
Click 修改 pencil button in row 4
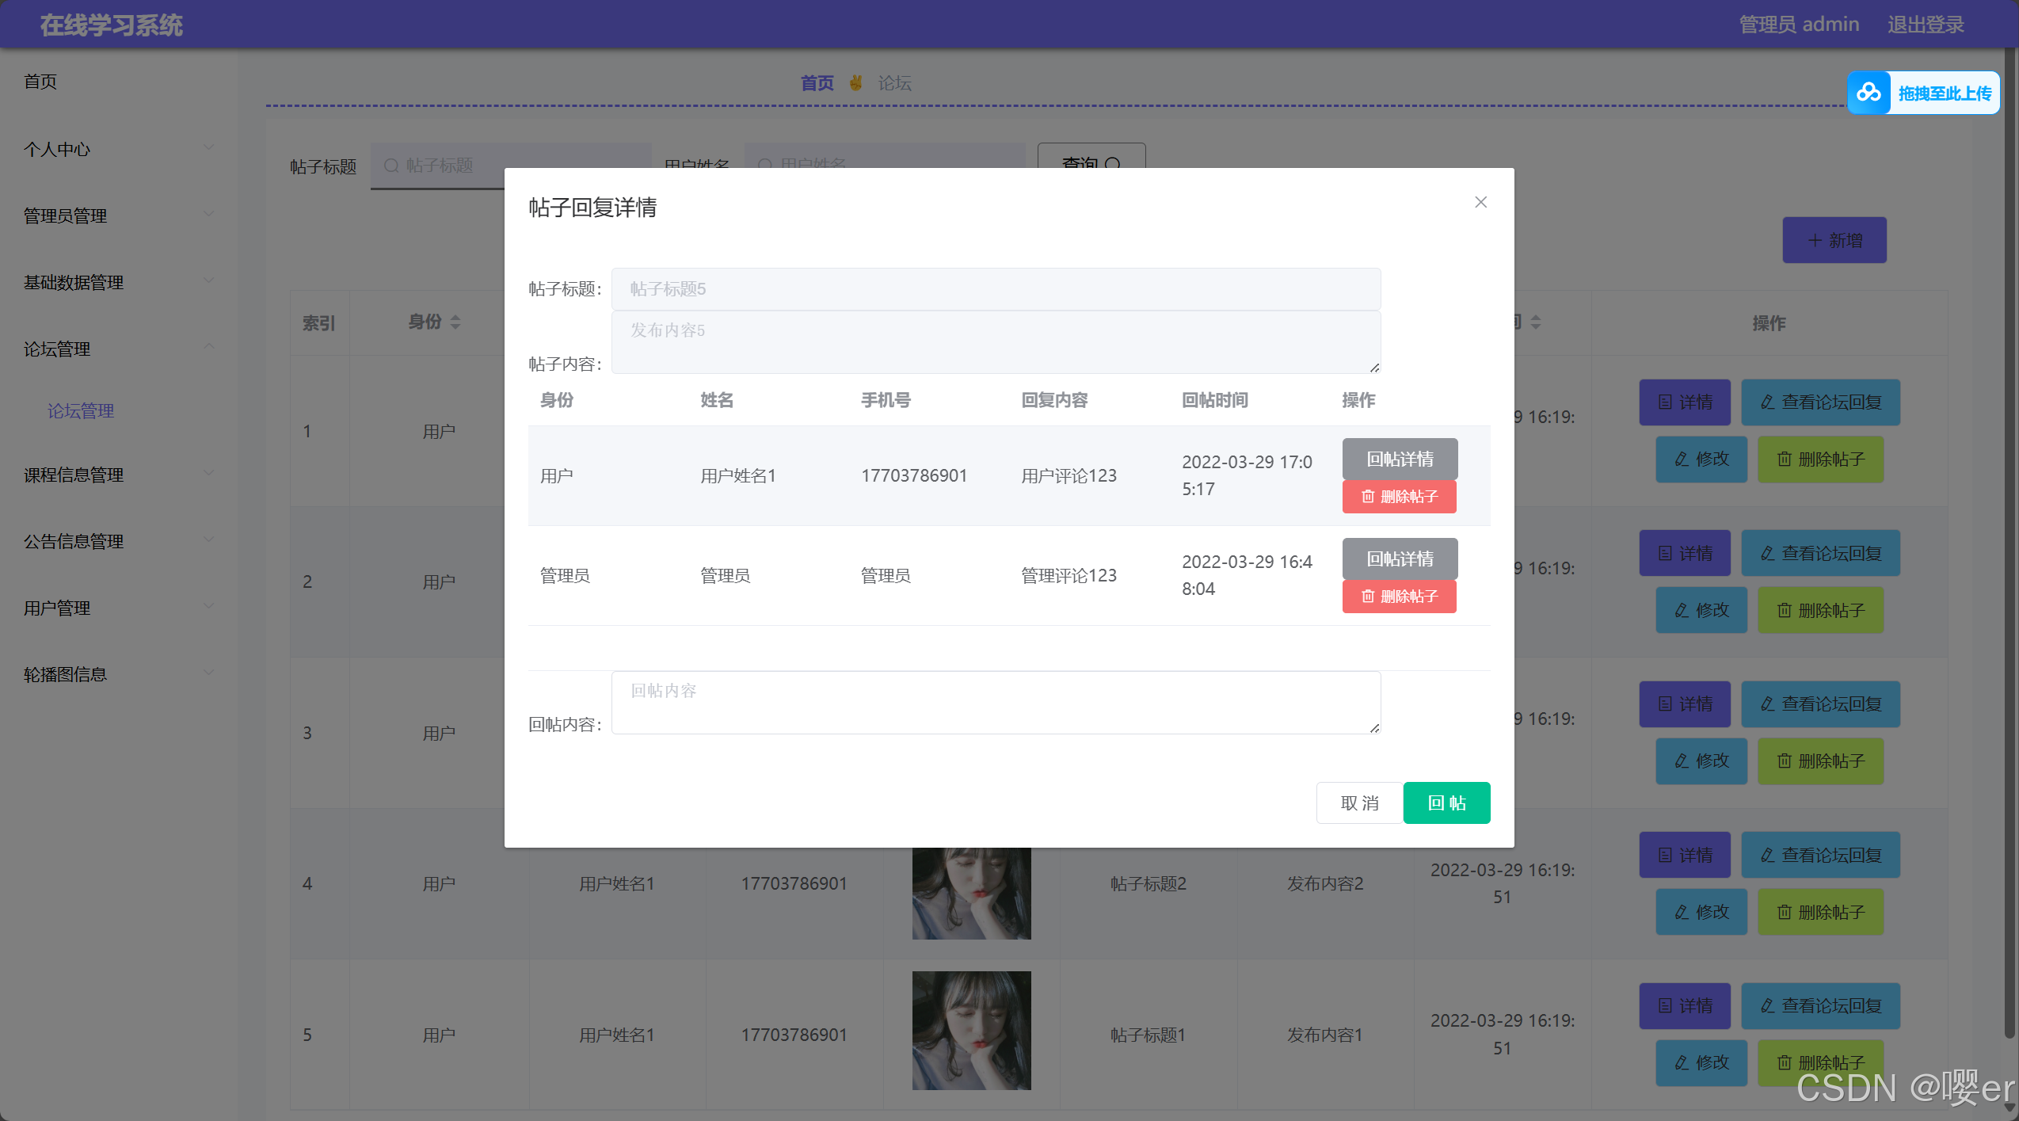pyautogui.click(x=1701, y=912)
